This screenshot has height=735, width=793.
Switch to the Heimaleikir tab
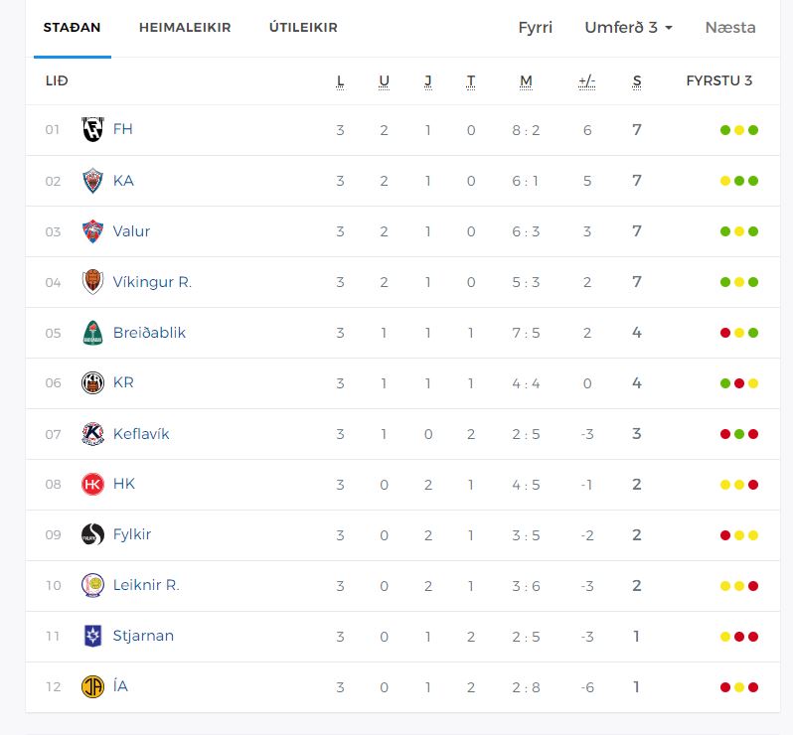[x=185, y=28]
